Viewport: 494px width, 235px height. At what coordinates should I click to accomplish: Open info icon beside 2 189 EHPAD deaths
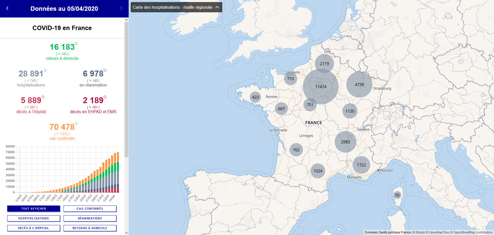click(x=105, y=97)
